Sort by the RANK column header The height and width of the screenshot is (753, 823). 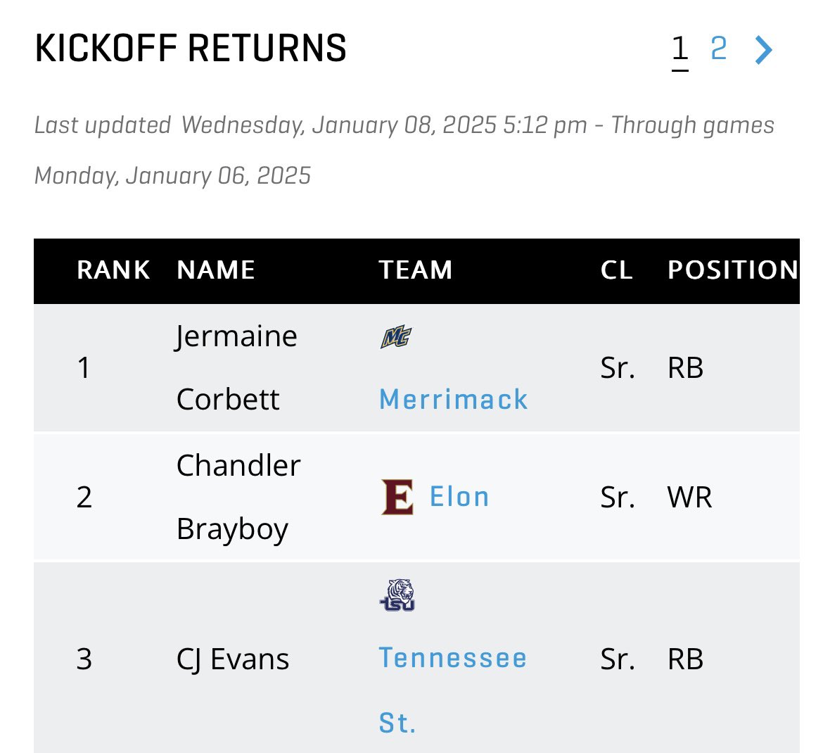click(x=113, y=270)
